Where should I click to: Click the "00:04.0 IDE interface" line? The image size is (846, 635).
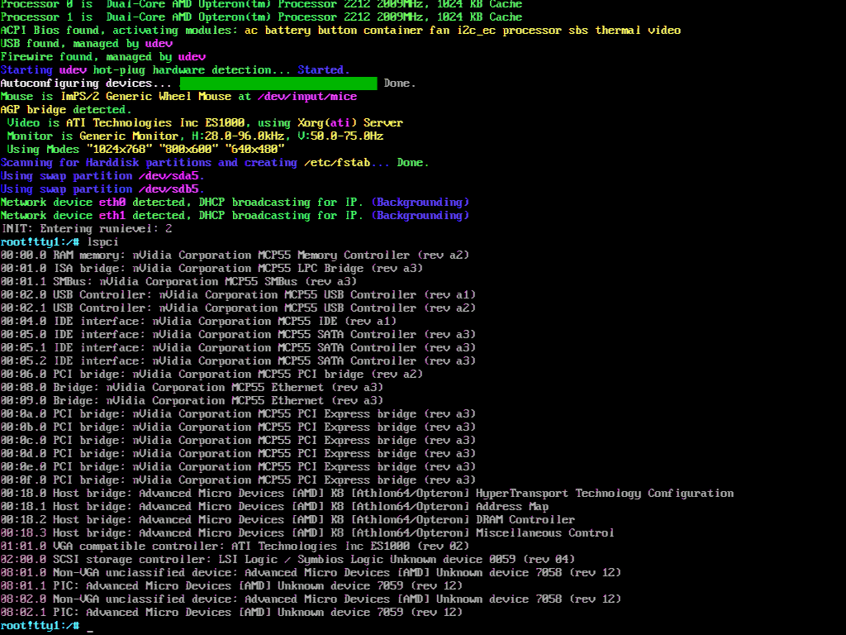click(x=198, y=322)
